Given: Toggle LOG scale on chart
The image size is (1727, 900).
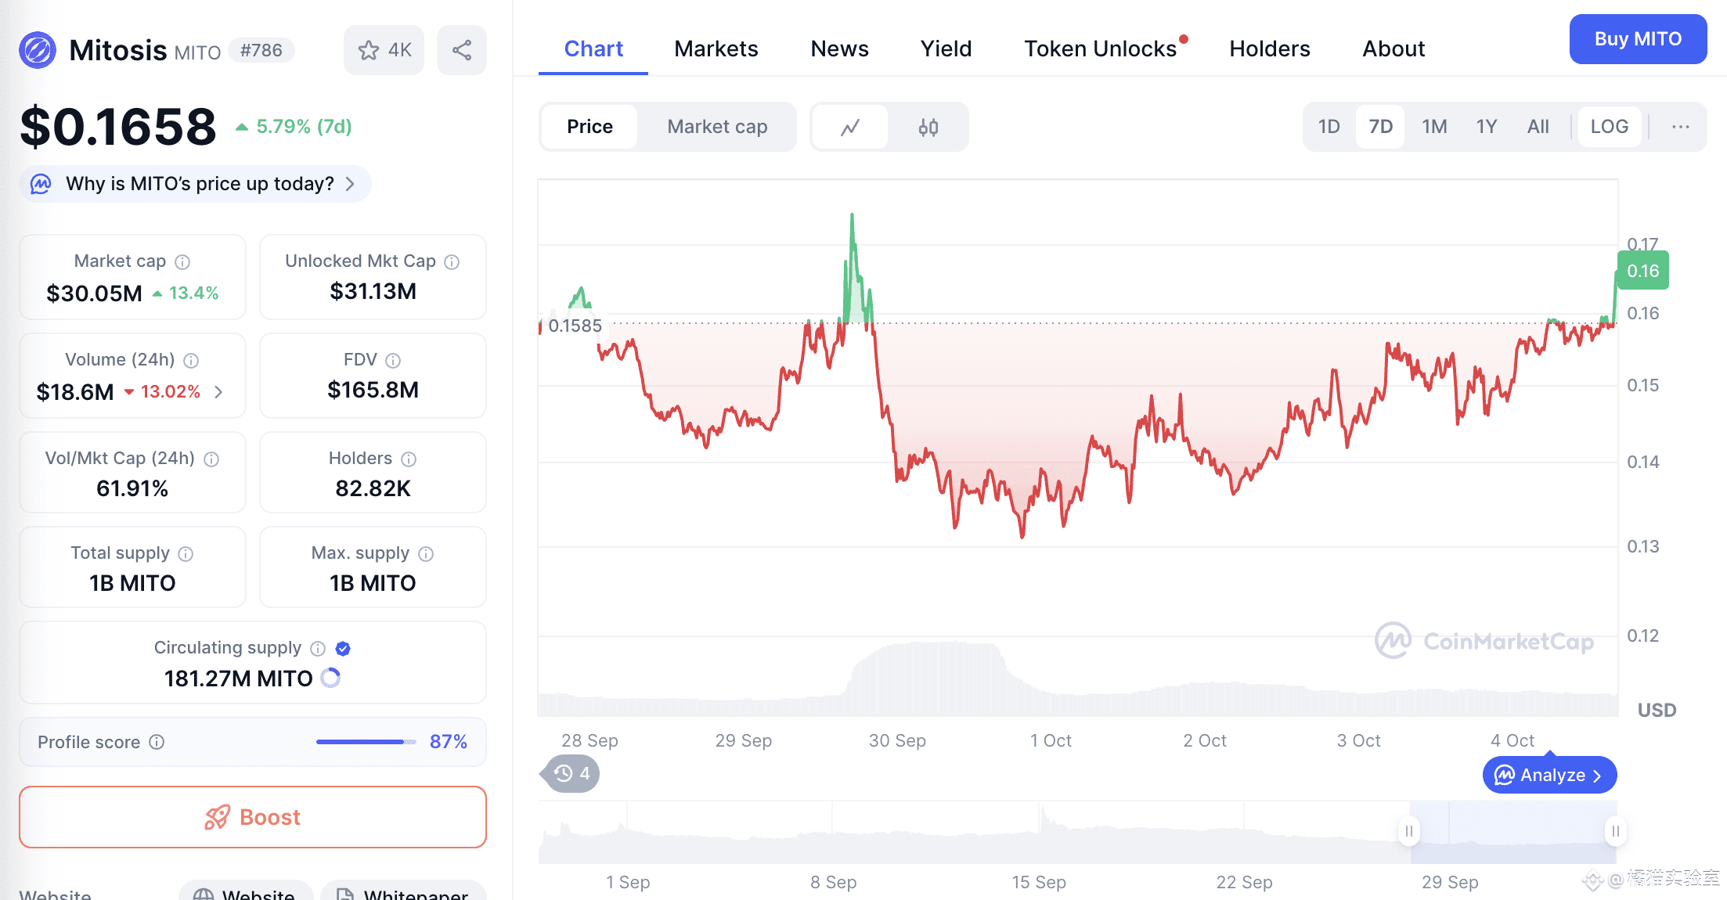Looking at the screenshot, I should 1609,127.
